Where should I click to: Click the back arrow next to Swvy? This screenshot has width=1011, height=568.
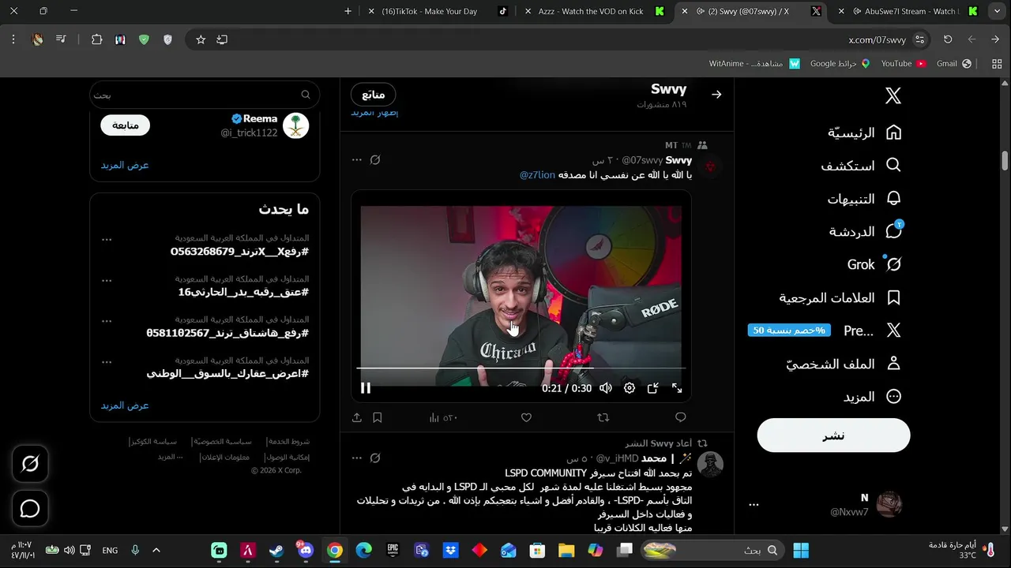tap(716, 95)
